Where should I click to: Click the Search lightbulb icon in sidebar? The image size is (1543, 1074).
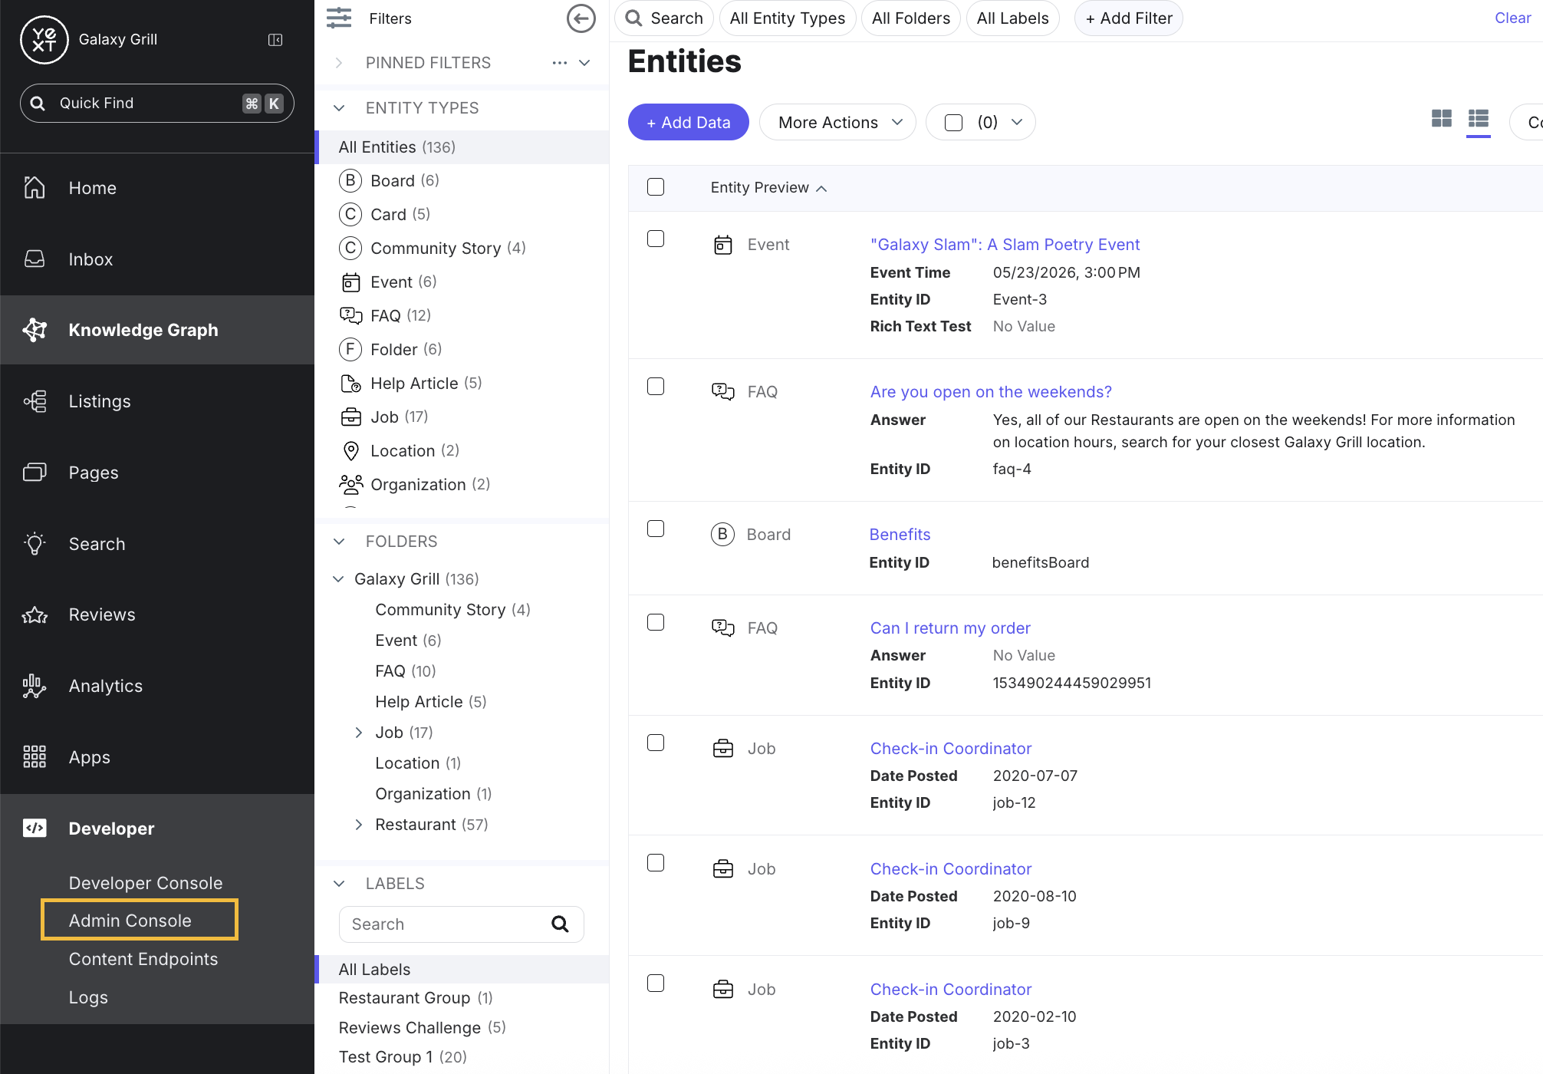35,544
